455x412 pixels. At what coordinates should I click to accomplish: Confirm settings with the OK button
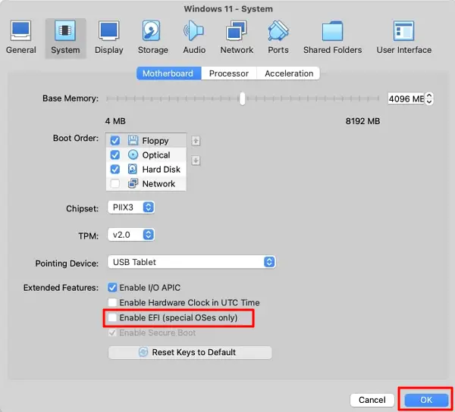coord(426,400)
